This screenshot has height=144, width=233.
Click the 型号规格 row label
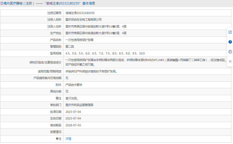(x=56, y=53)
